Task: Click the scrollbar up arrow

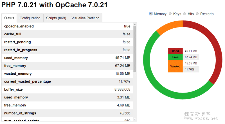Action: click(135, 25)
